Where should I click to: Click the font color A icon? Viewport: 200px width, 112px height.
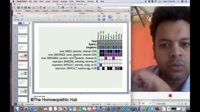click(59, 19)
